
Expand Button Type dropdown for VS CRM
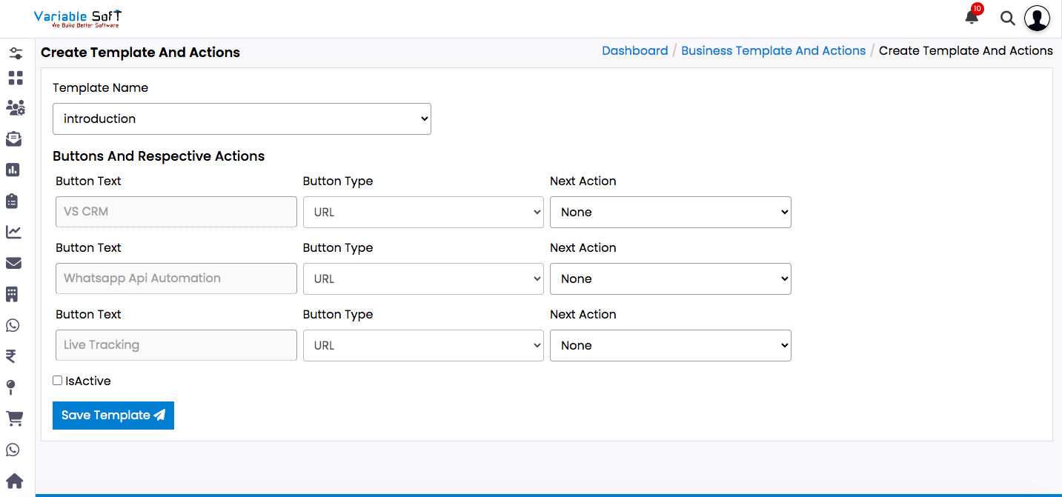[x=423, y=212]
